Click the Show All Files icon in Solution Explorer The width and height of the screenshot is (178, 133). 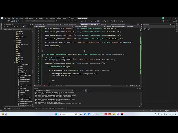[x=14, y=27]
